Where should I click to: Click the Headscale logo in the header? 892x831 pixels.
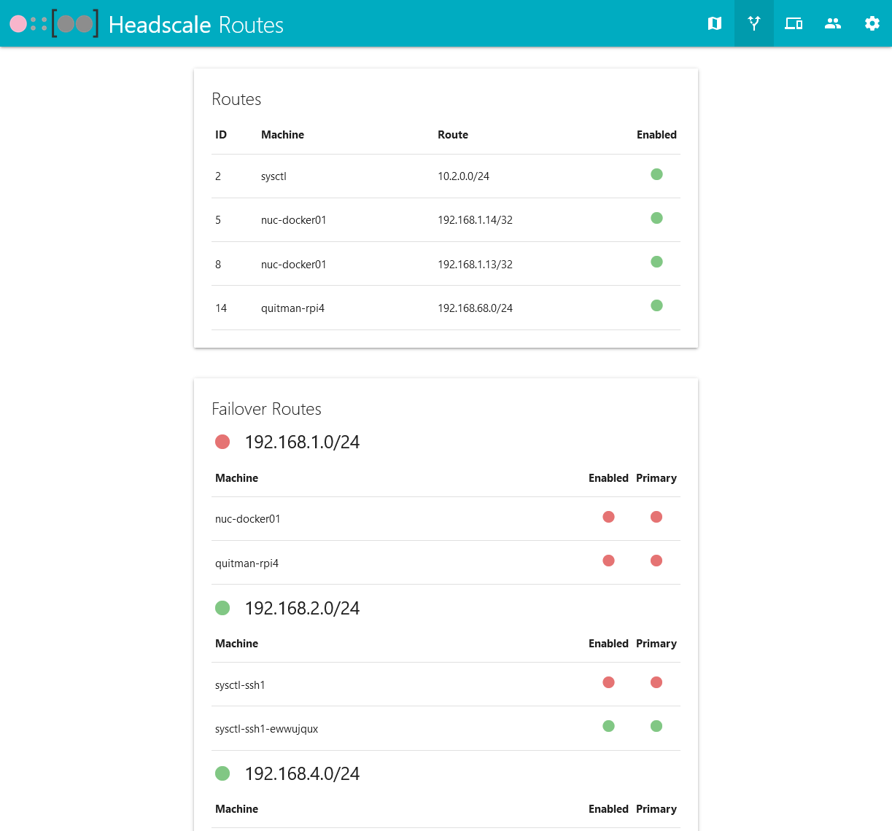[x=55, y=24]
